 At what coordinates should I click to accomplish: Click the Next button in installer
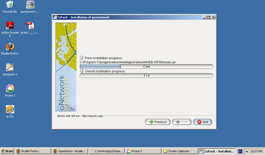point(182,122)
